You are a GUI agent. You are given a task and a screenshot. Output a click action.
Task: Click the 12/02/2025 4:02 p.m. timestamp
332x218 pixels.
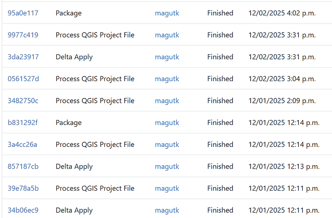[x=282, y=13]
